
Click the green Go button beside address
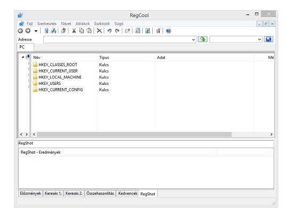click(203, 39)
